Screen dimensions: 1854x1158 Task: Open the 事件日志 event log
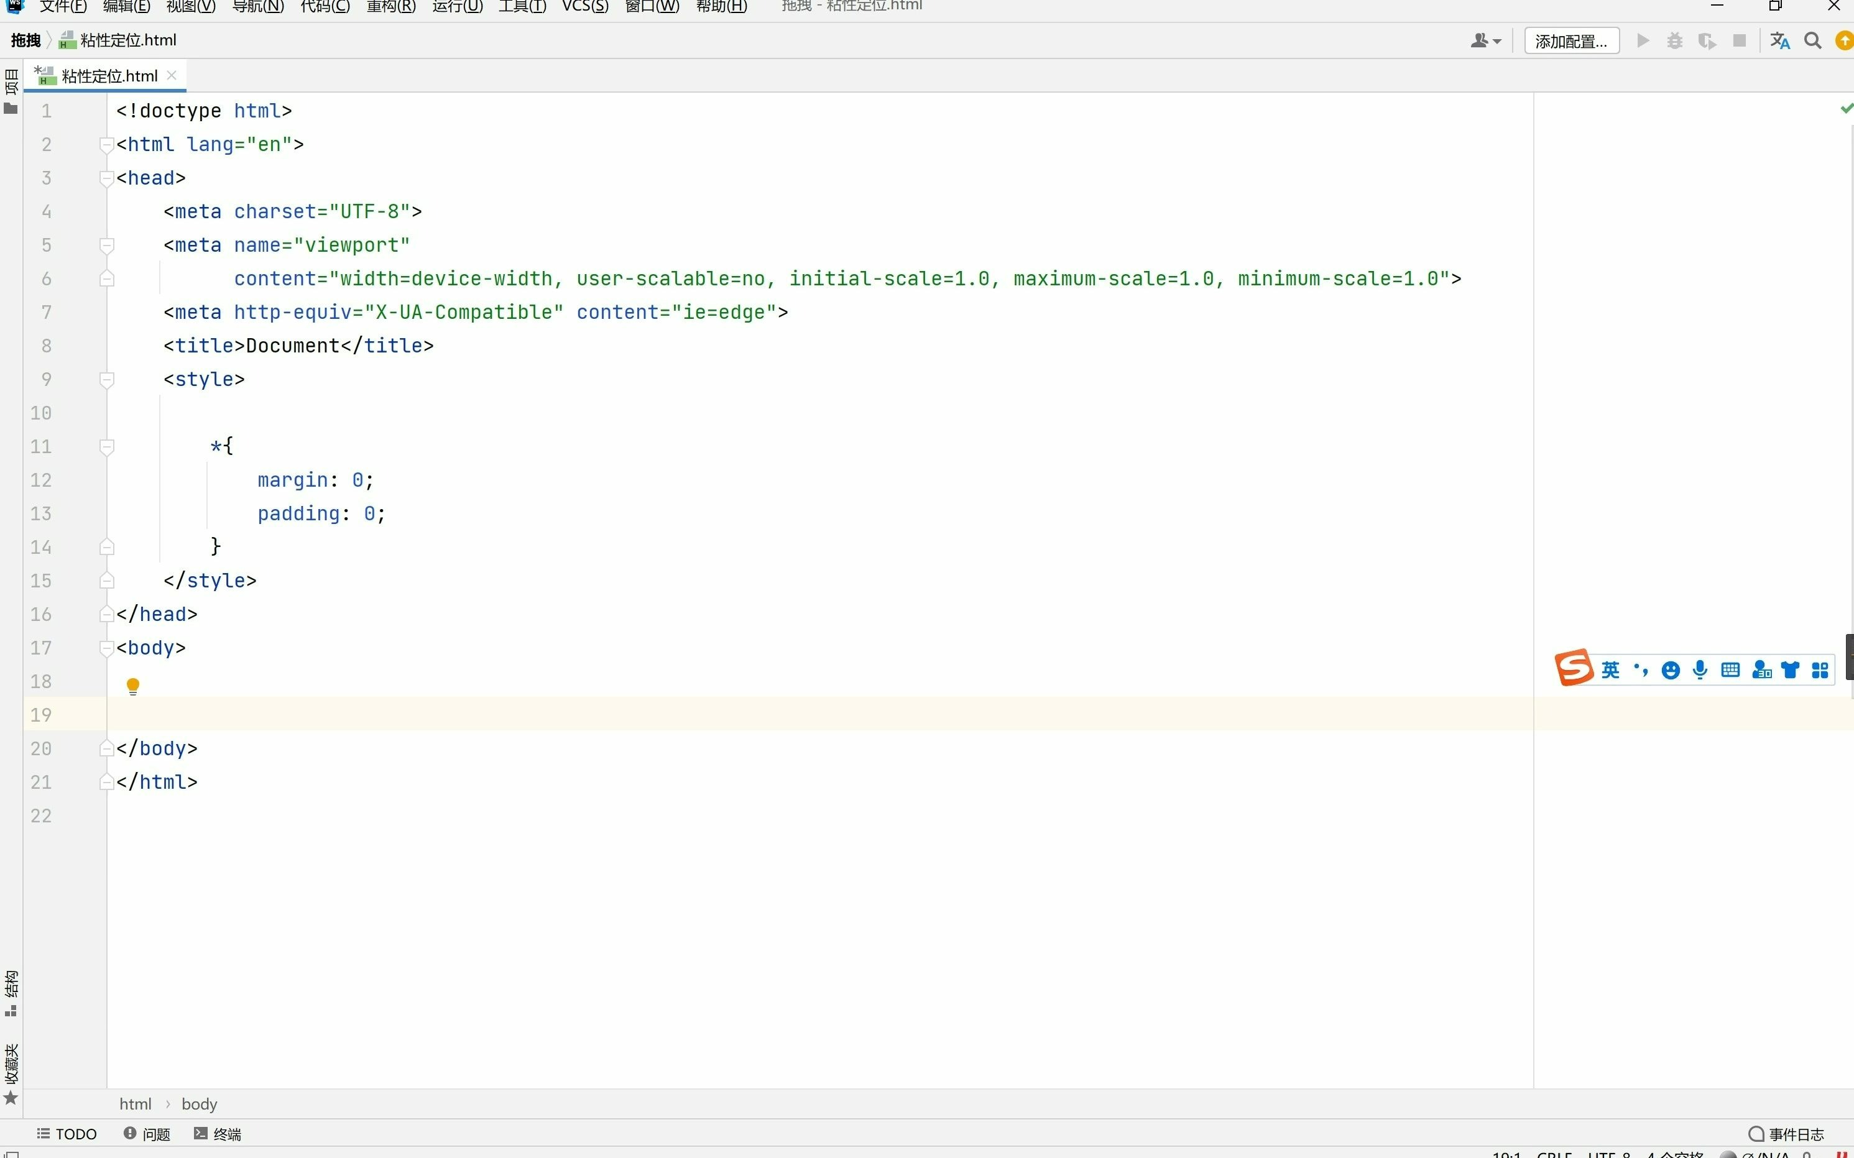tap(1787, 1134)
